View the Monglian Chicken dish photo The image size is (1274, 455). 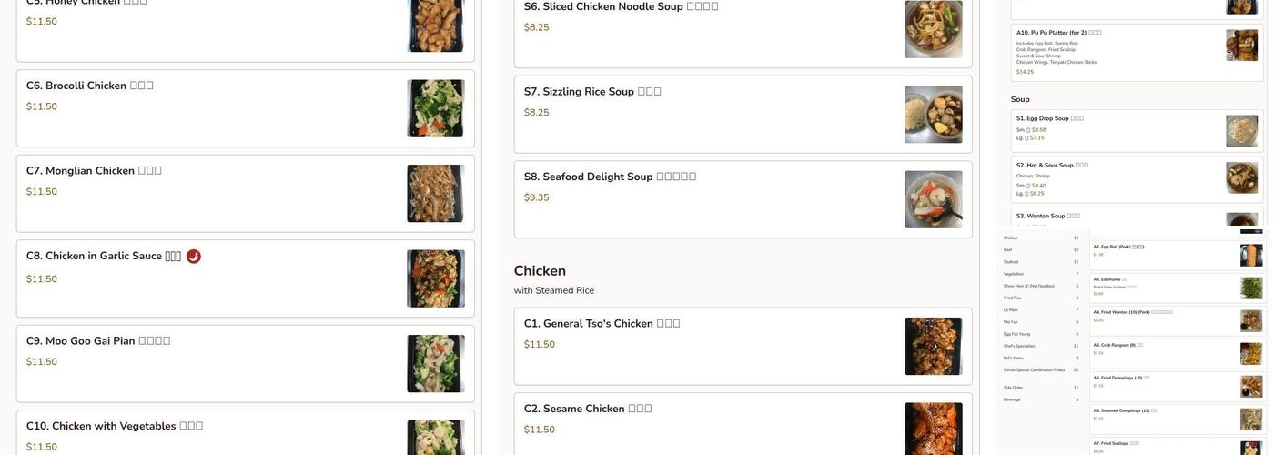point(435,193)
